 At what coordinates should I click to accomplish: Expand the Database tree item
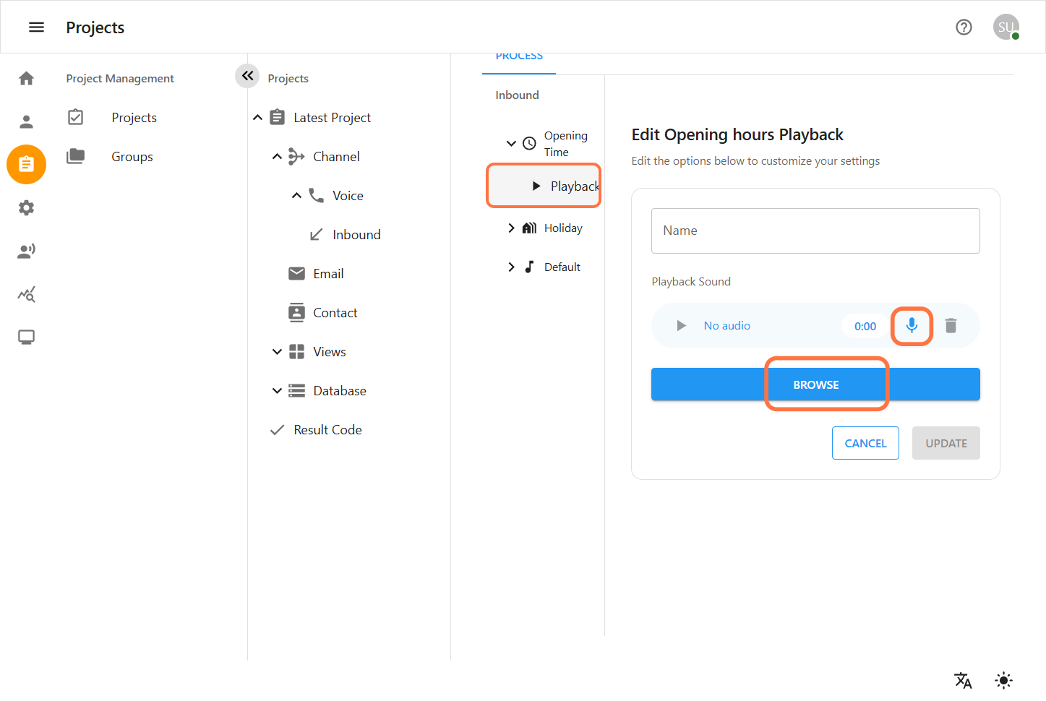[277, 391]
